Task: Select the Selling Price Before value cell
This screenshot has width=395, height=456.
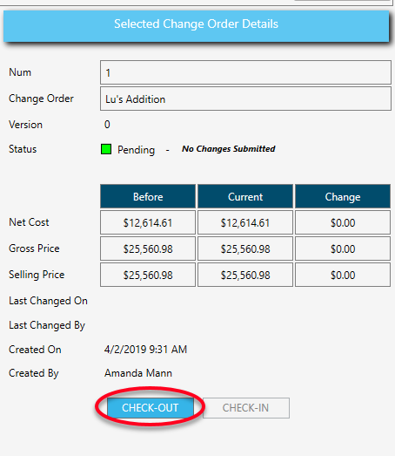Action: (148, 275)
